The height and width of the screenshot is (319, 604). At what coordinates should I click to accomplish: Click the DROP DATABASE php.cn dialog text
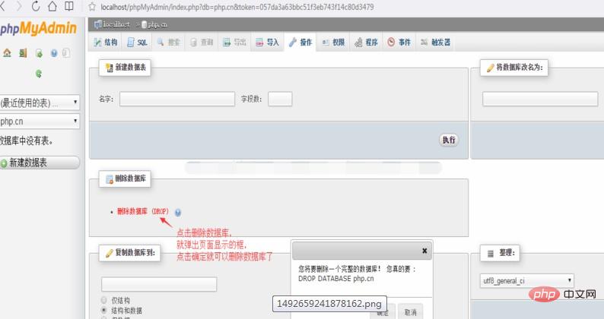[336, 279]
